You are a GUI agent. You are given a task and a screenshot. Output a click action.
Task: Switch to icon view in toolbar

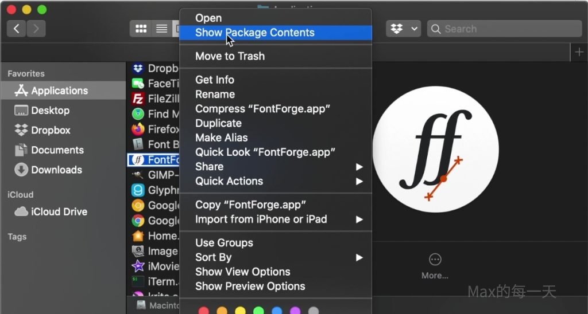[x=141, y=29]
